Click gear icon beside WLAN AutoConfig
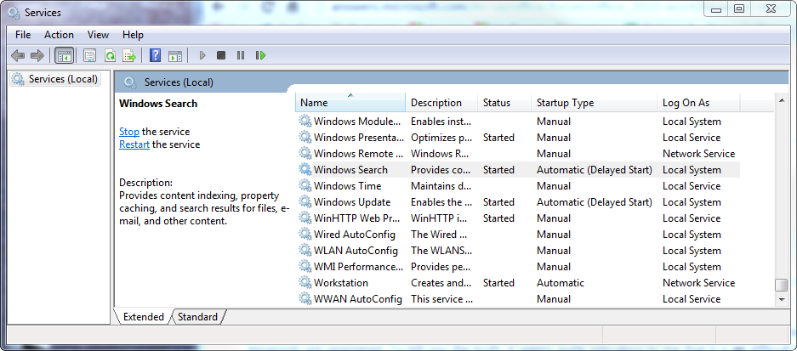The image size is (797, 351). [x=305, y=251]
